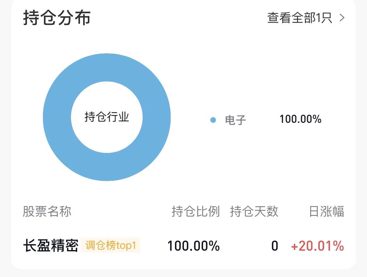Screen dimensions: 367x277
Task: Sort by the 日涨幅 column header
Action: (x=327, y=212)
